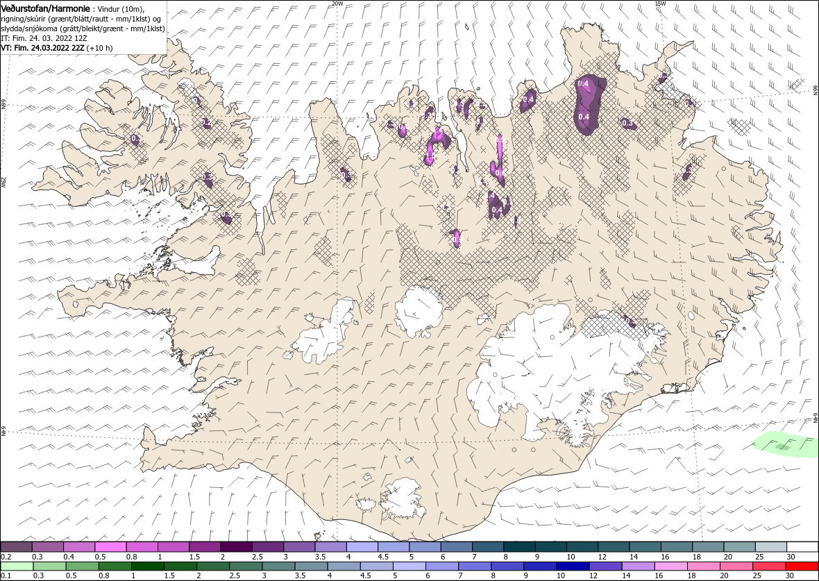Click upper legend lavender swatch starting at 4
The width and height of the screenshot is (819, 581).
(x=362, y=547)
